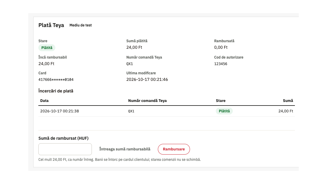Image resolution: width=327 pixels, height=184 pixels.
Task: Click the Cel mult 24,00 Ft helper text
Action: click(120, 160)
